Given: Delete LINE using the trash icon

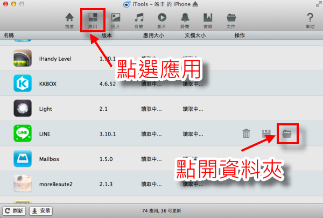Looking at the screenshot, I should [x=246, y=133].
